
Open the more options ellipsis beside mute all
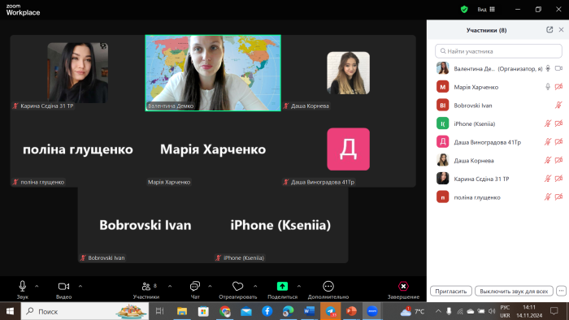click(561, 291)
